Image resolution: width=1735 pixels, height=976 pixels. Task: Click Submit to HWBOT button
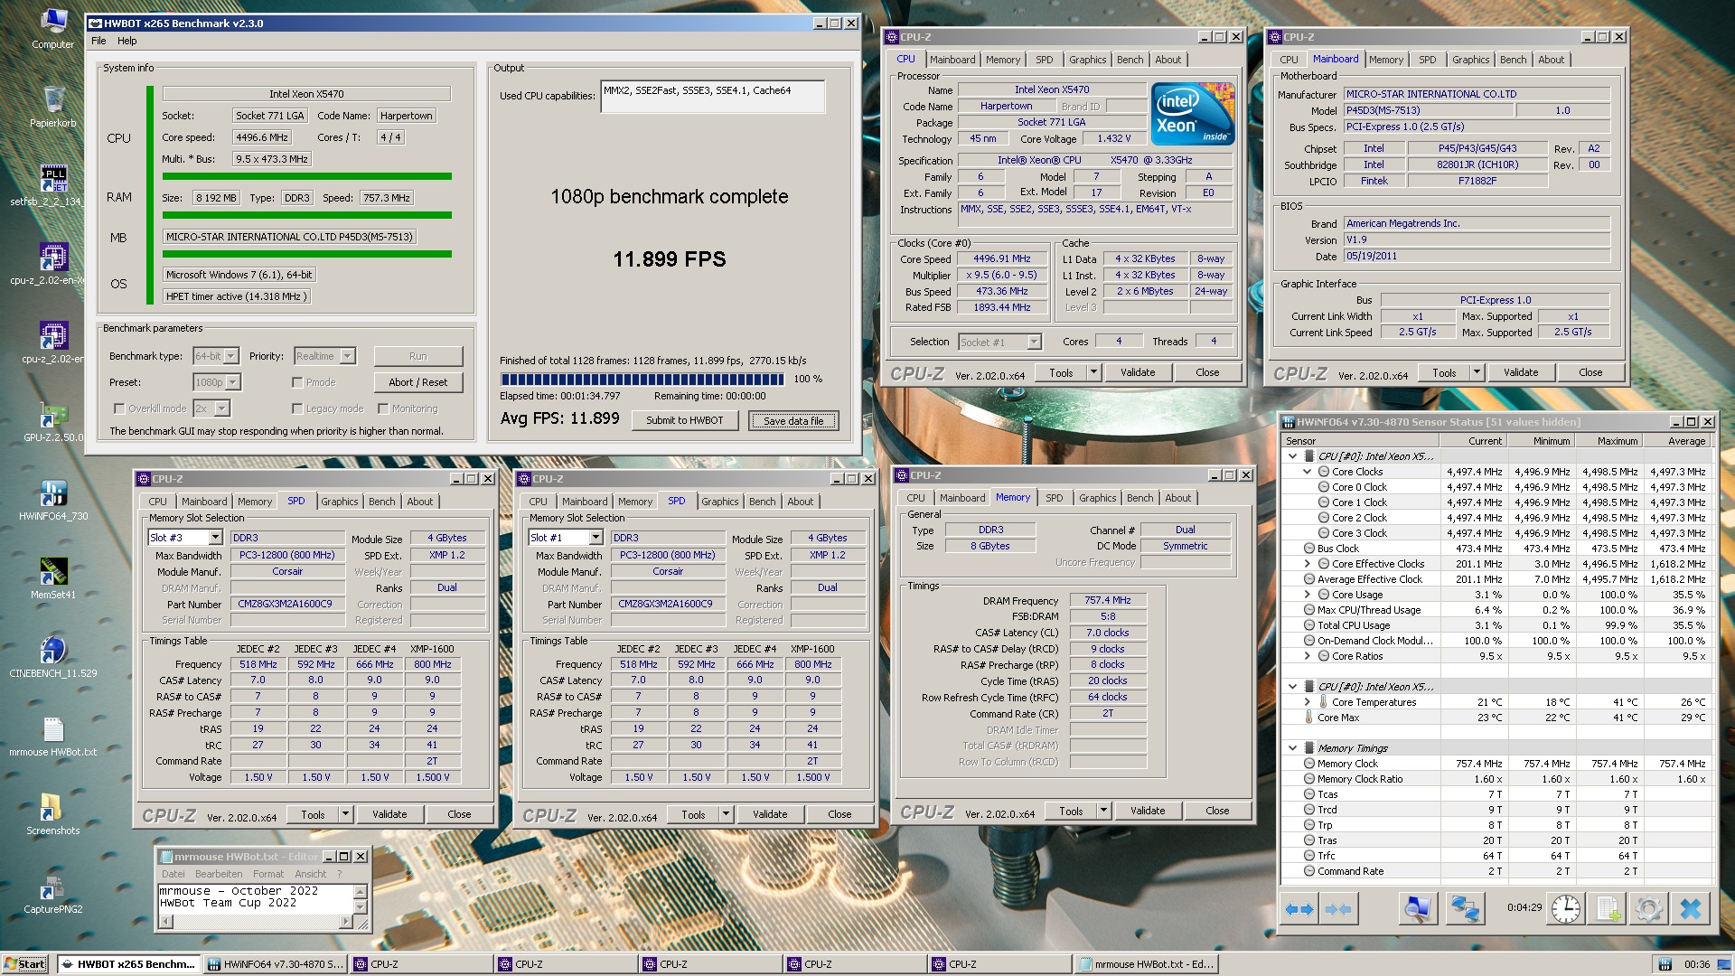coord(684,420)
